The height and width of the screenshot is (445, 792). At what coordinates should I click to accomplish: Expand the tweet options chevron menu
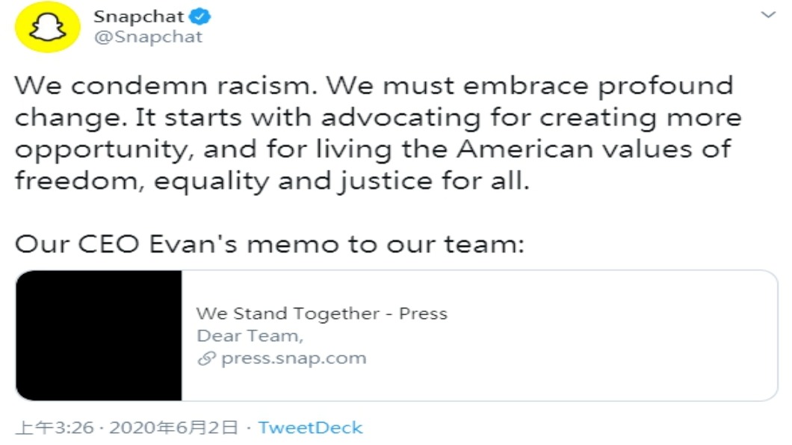coord(768,15)
